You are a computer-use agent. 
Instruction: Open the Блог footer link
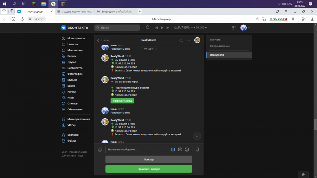click(x=64, y=152)
